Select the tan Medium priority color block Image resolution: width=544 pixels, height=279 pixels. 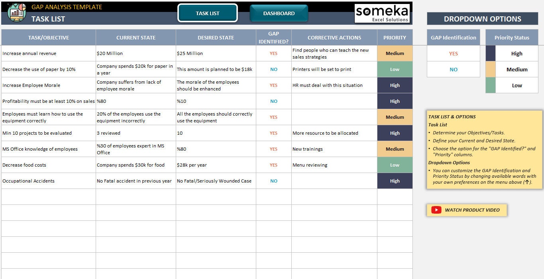[490, 69]
